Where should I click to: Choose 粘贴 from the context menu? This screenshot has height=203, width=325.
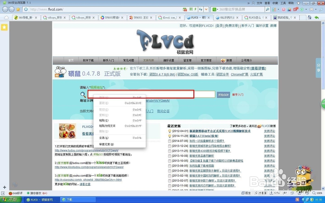click(120, 121)
